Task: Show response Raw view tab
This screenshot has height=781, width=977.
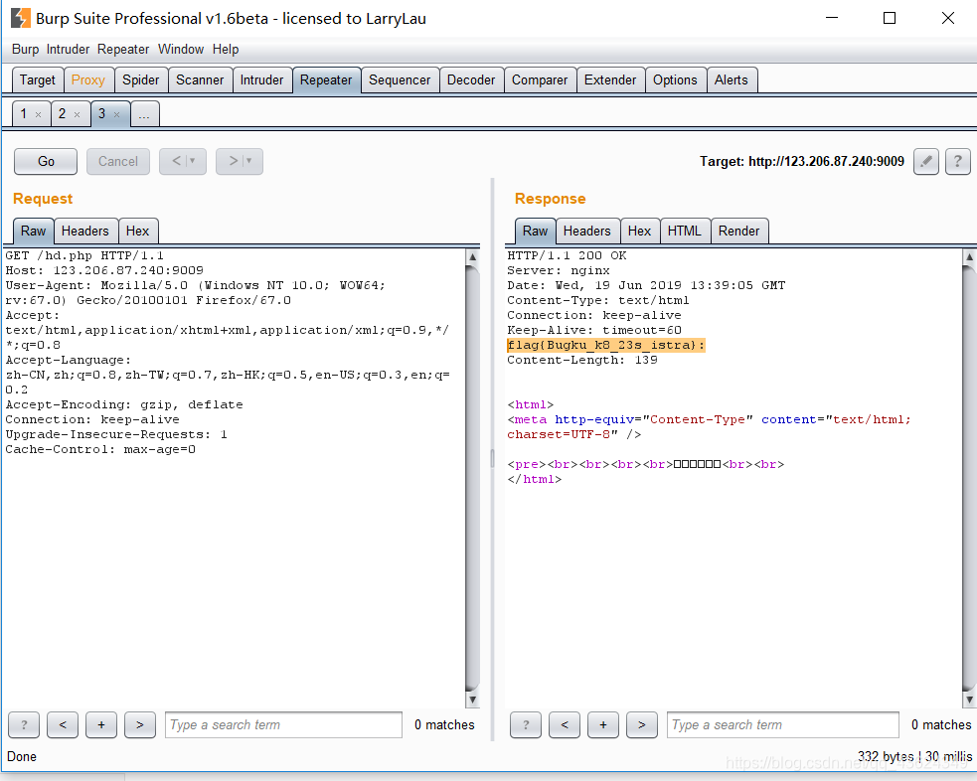Action: pos(535,232)
